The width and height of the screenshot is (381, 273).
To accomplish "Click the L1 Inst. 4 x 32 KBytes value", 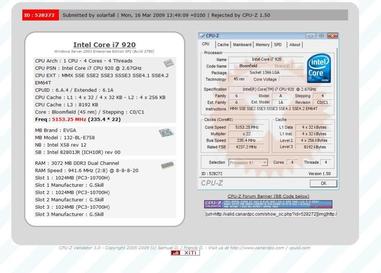I will [314, 134].
